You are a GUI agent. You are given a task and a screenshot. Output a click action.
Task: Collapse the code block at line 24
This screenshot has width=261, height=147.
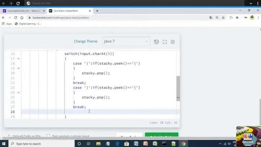click(18, 93)
